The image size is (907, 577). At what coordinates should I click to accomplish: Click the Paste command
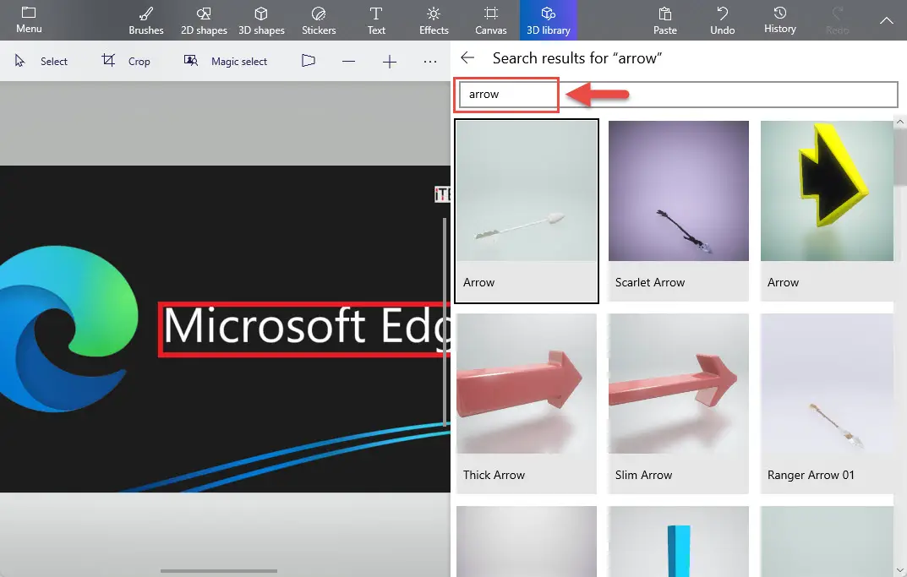pyautogui.click(x=664, y=20)
